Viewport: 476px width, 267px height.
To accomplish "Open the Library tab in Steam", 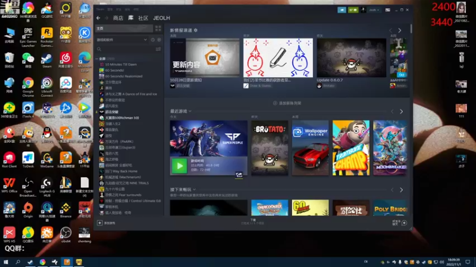I will click(x=131, y=18).
